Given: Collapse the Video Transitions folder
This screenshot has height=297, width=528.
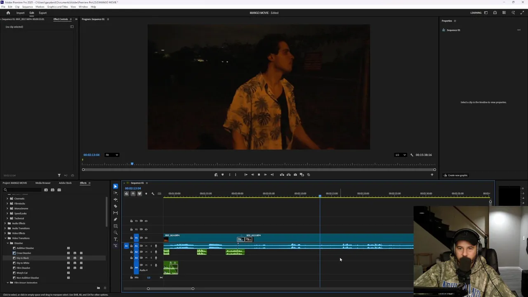Looking at the screenshot, I should (5, 238).
